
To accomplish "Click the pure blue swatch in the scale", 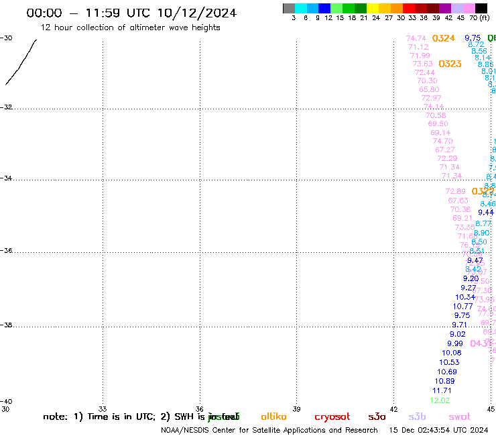I will click(324, 8).
